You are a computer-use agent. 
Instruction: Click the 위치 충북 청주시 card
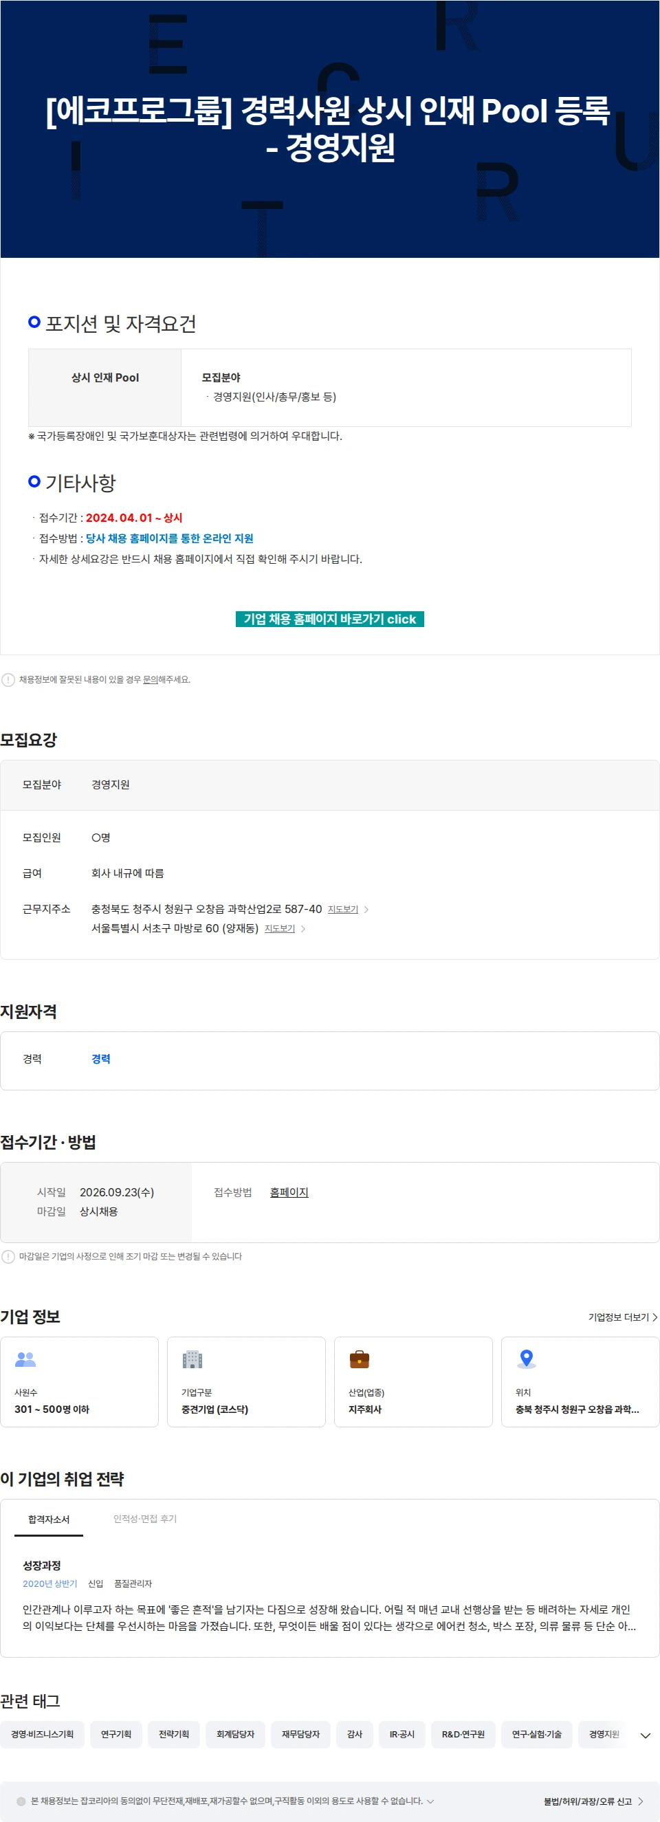point(580,1381)
